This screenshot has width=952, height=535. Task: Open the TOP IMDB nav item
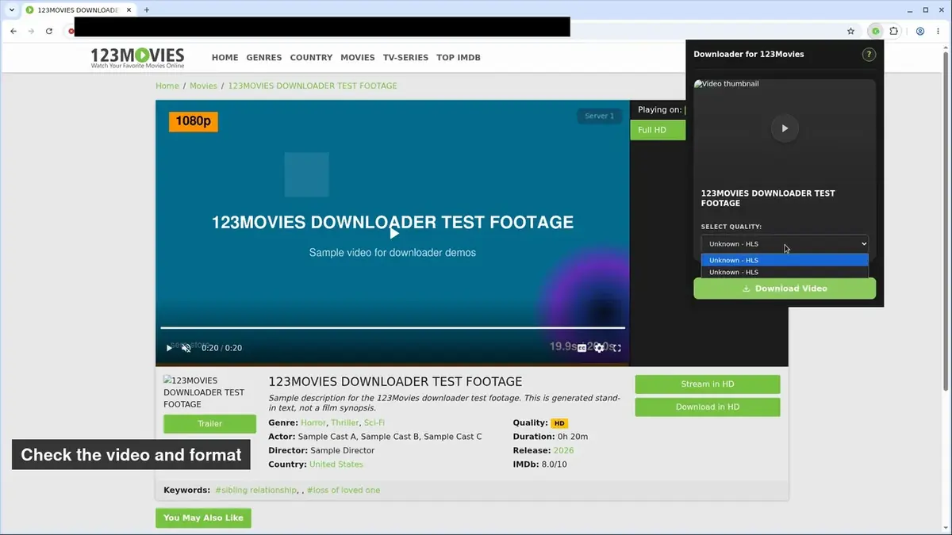tap(459, 57)
